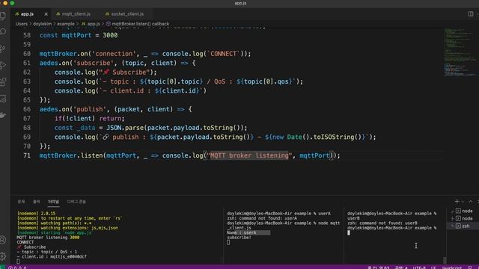The width and height of the screenshot is (479, 269).
Task: Click 'toISOString' on line 69
Action: pyautogui.click(x=334, y=137)
